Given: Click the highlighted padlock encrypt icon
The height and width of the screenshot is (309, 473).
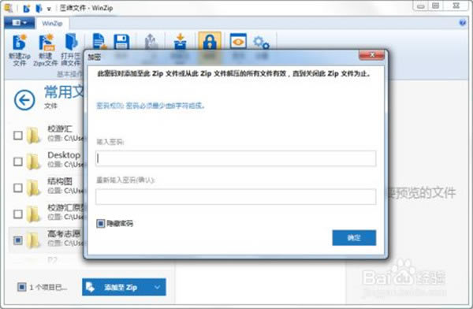Looking at the screenshot, I should coord(210,41).
